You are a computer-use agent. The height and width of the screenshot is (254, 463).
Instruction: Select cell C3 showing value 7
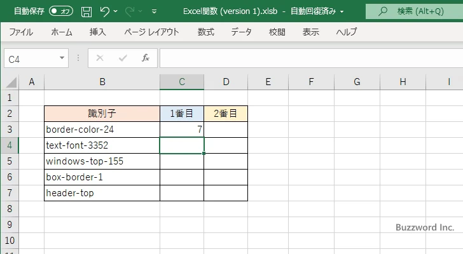(182, 130)
